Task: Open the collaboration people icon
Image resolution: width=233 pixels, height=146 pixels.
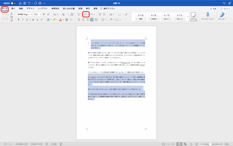Action: pos(230,3)
